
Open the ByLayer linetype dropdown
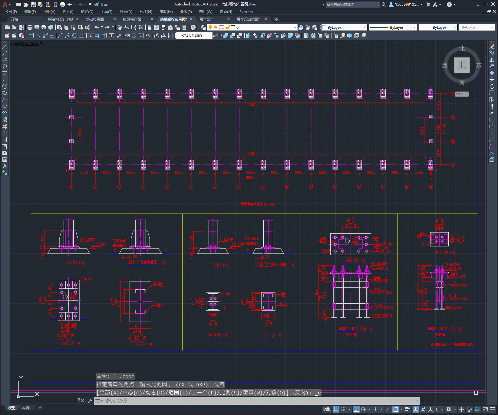[393, 27]
